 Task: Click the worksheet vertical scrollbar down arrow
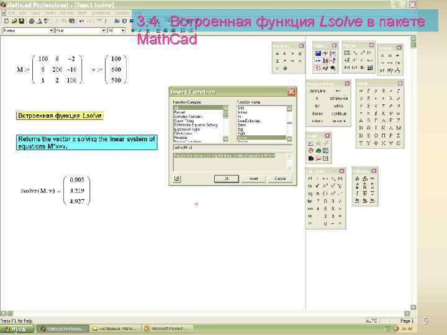coord(413,307)
